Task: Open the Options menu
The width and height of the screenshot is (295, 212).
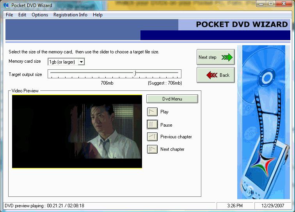Action: pyautogui.click(x=40, y=15)
